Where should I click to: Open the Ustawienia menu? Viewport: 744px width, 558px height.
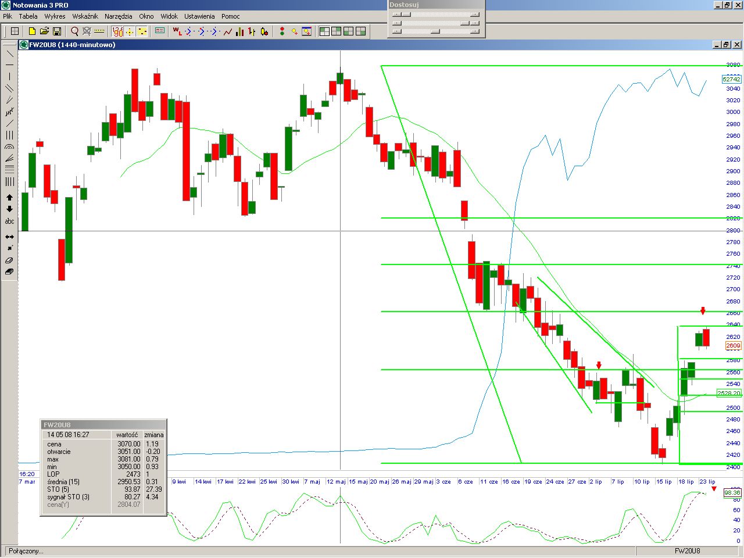[x=199, y=16]
